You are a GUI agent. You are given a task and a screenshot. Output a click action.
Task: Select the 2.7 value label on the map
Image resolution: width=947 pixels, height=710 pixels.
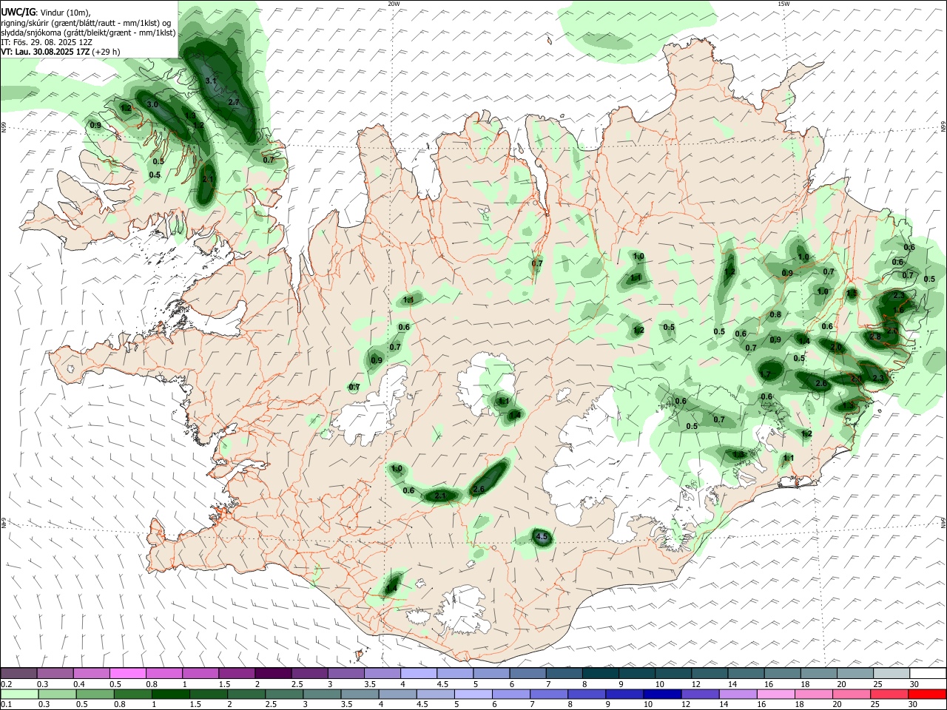tap(234, 102)
